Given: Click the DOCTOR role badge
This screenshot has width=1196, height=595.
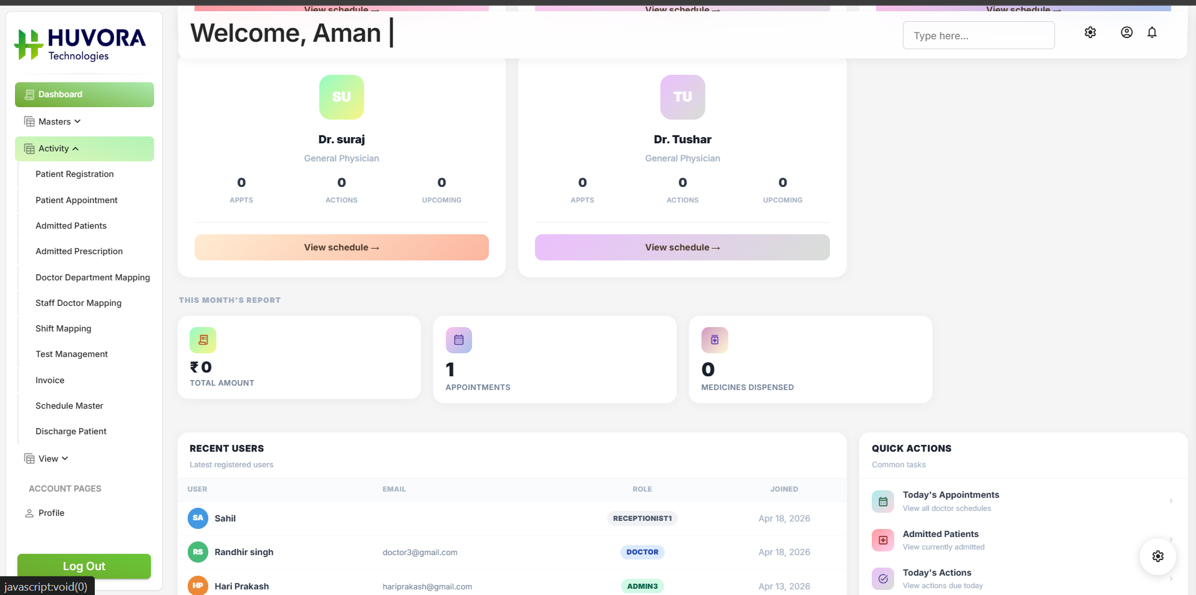Looking at the screenshot, I should 642,552.
